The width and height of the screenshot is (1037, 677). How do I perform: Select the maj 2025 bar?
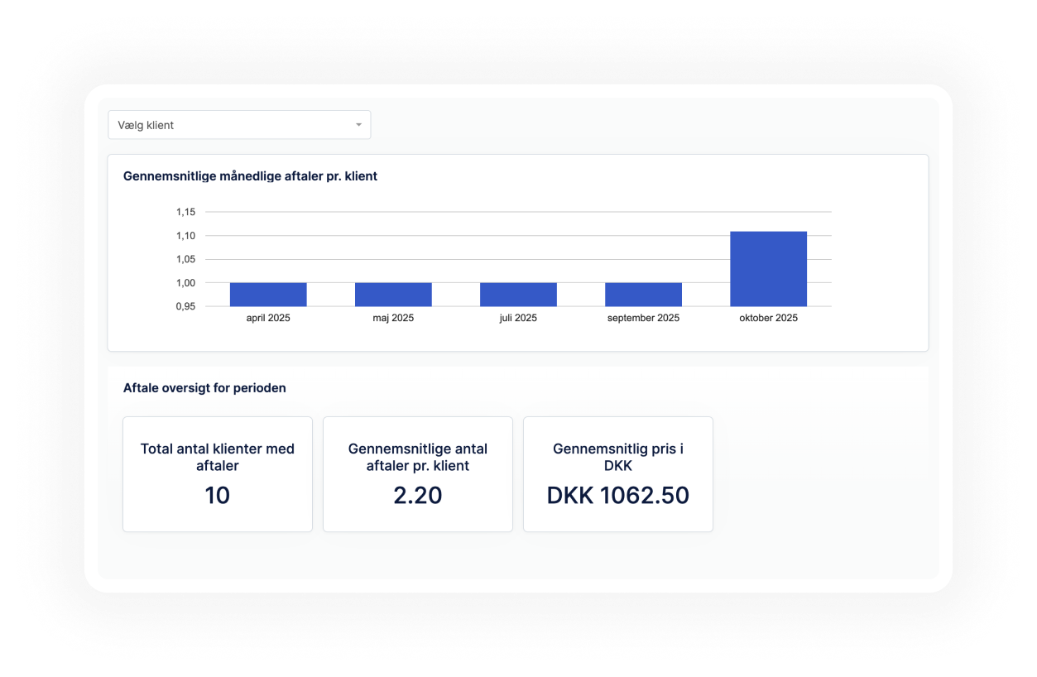(x=393, y=295)
